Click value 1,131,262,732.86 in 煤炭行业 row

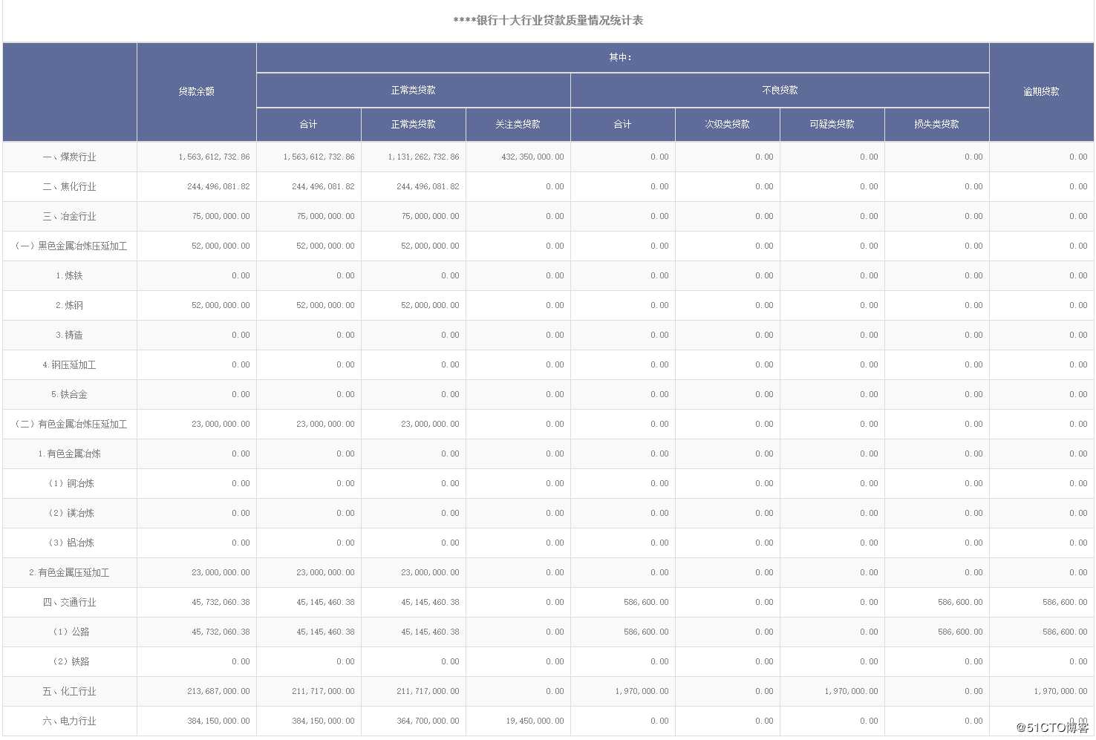pos(423,157)
